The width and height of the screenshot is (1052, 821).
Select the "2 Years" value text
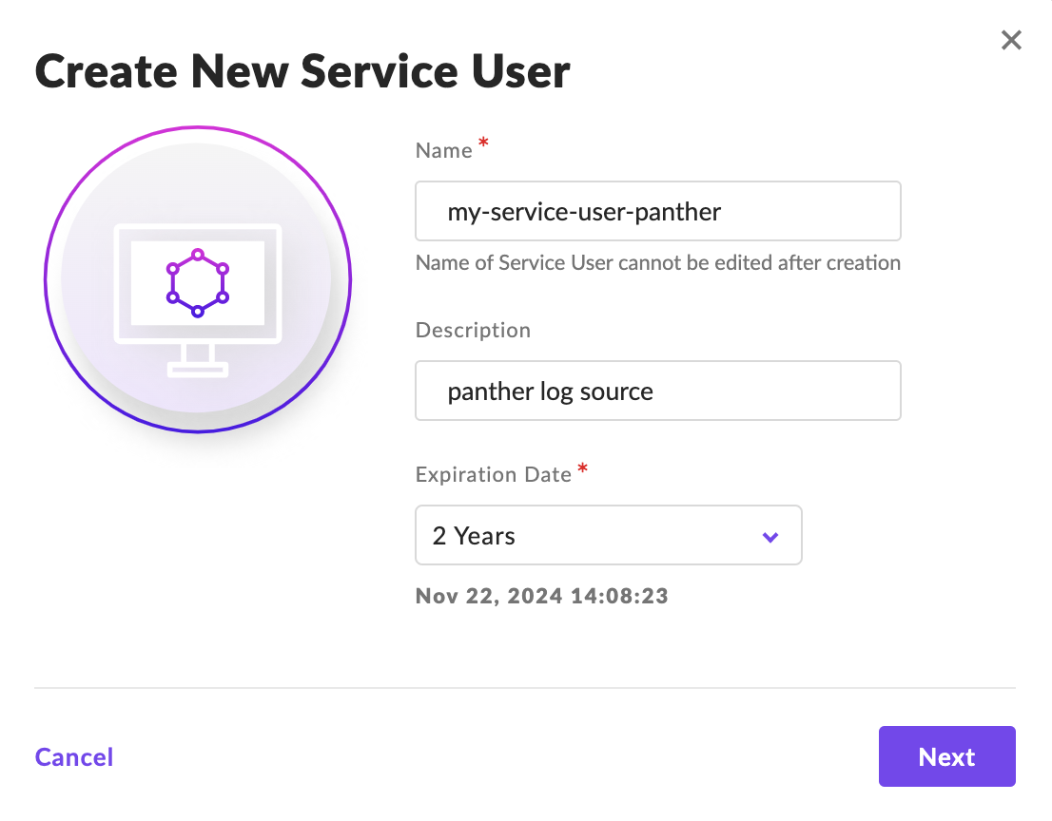click(x=474, y=536)
